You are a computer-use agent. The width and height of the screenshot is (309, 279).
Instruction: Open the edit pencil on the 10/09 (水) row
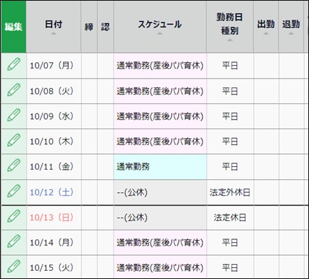14,115
